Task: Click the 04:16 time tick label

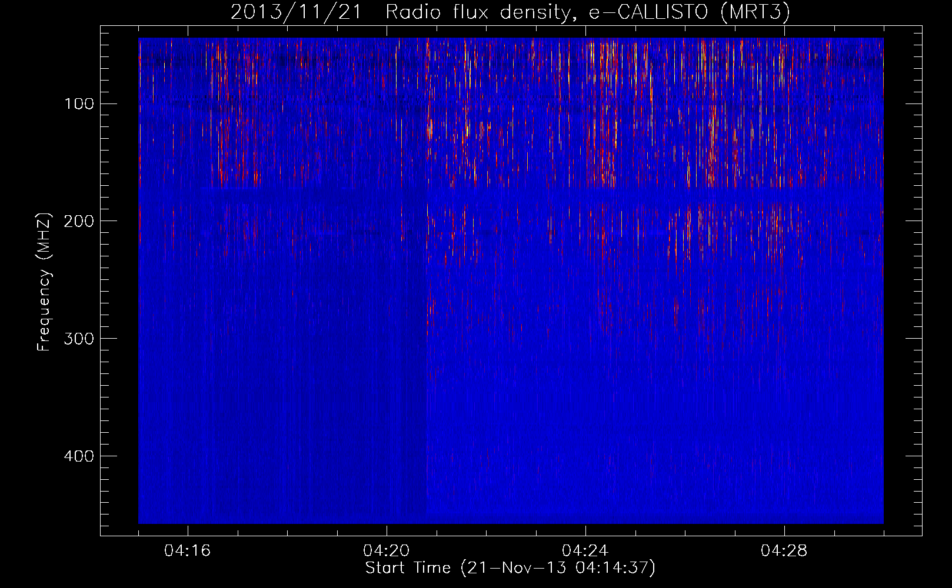Action: (x=188, y=551)
